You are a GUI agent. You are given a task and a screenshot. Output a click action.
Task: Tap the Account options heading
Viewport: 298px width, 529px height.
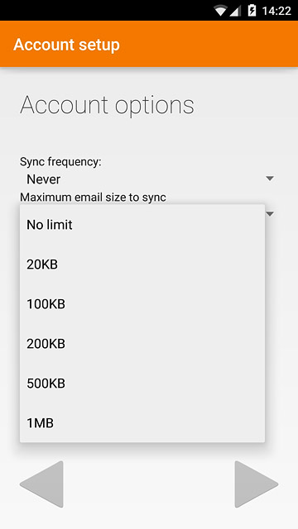tap(107, 106)
